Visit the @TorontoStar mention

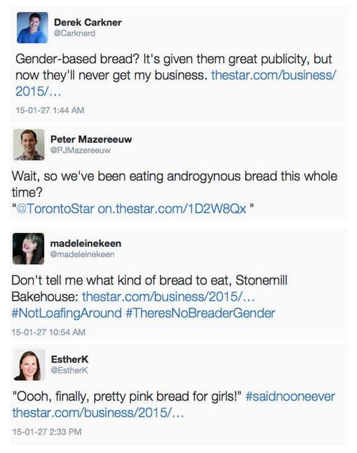point(55,208)
